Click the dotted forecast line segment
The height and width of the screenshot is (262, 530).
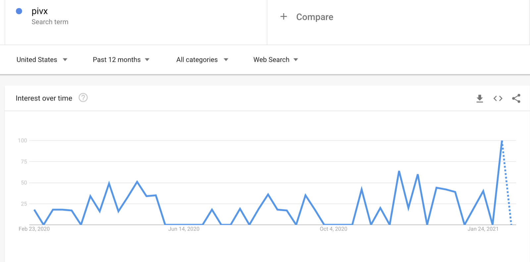click(x=507, y=183)
